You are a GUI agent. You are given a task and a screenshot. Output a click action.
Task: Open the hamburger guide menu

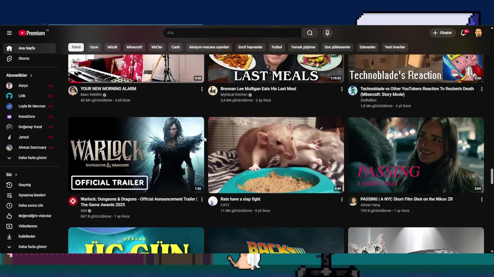[x=9, y=33]
